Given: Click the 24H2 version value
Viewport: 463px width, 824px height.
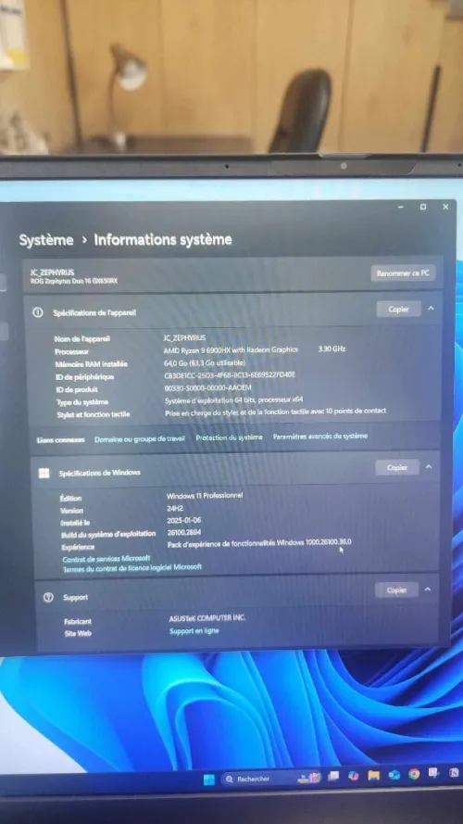Looking at the screenshot, I should [x=175, y=508].
